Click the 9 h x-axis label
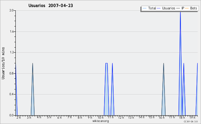Viewport: 201px width, 124px height. click(90, 117)
